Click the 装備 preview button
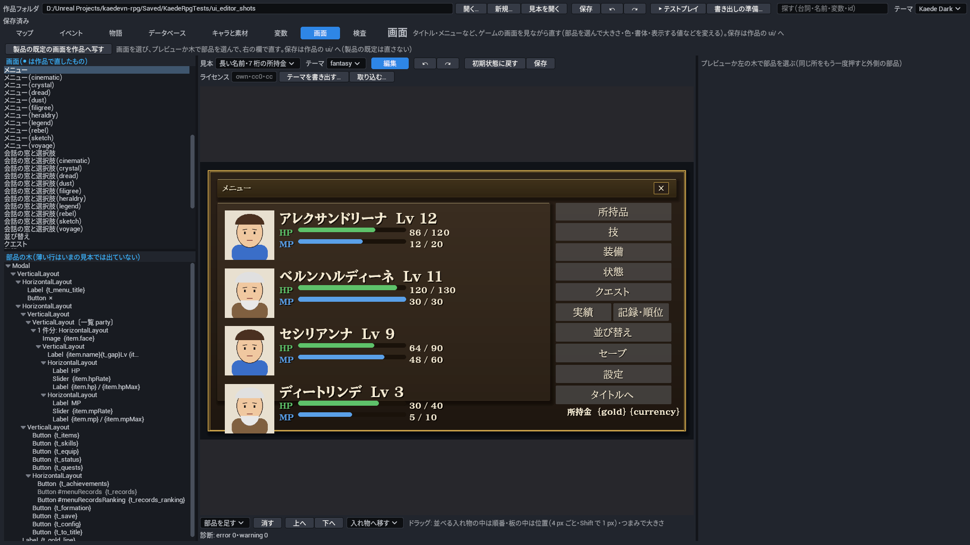 613,252
